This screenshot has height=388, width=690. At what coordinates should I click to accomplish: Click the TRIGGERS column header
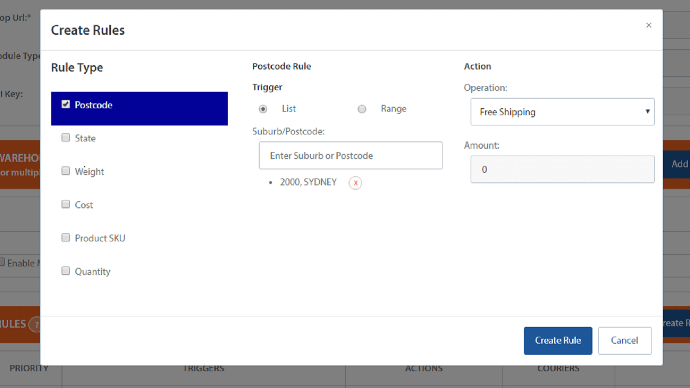[204, 368]
